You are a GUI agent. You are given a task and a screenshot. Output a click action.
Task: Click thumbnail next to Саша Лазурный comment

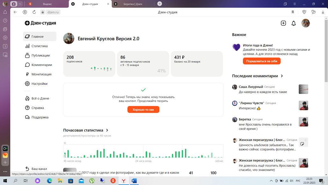pos(303,89)
